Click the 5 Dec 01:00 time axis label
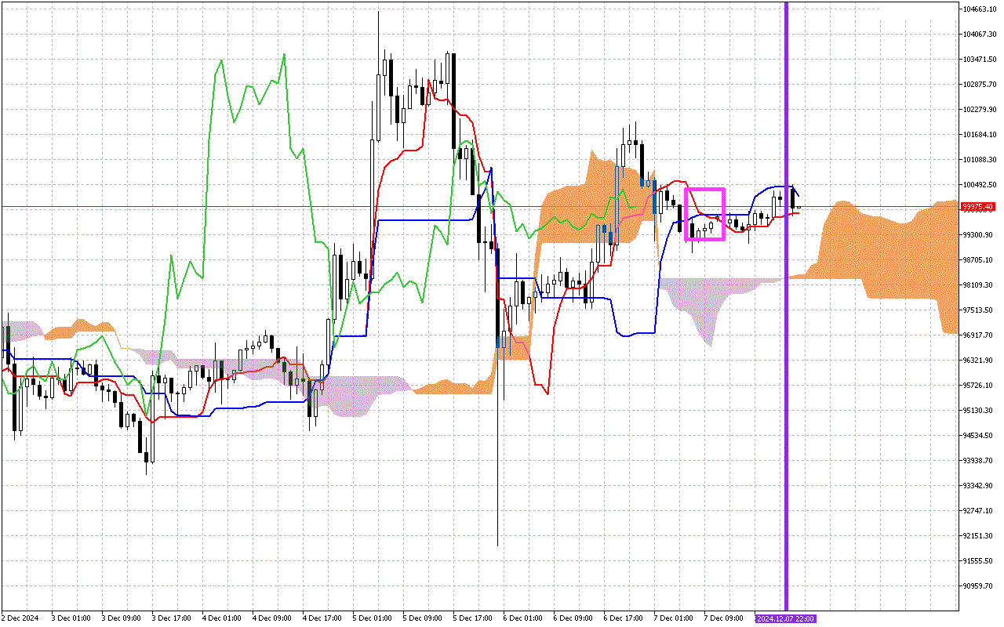1004x627 pixels. 373,618
